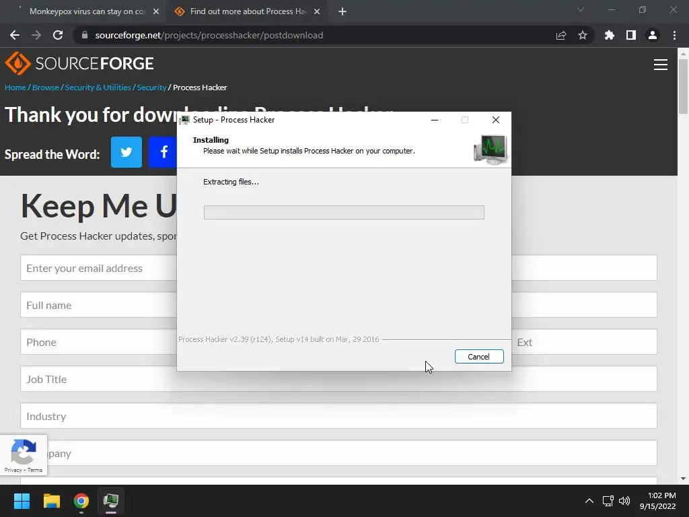The height and width of the screenshot is (517, 689).
Task: Select Process Hacker setup taskbar icon
Action: point(111,501)
